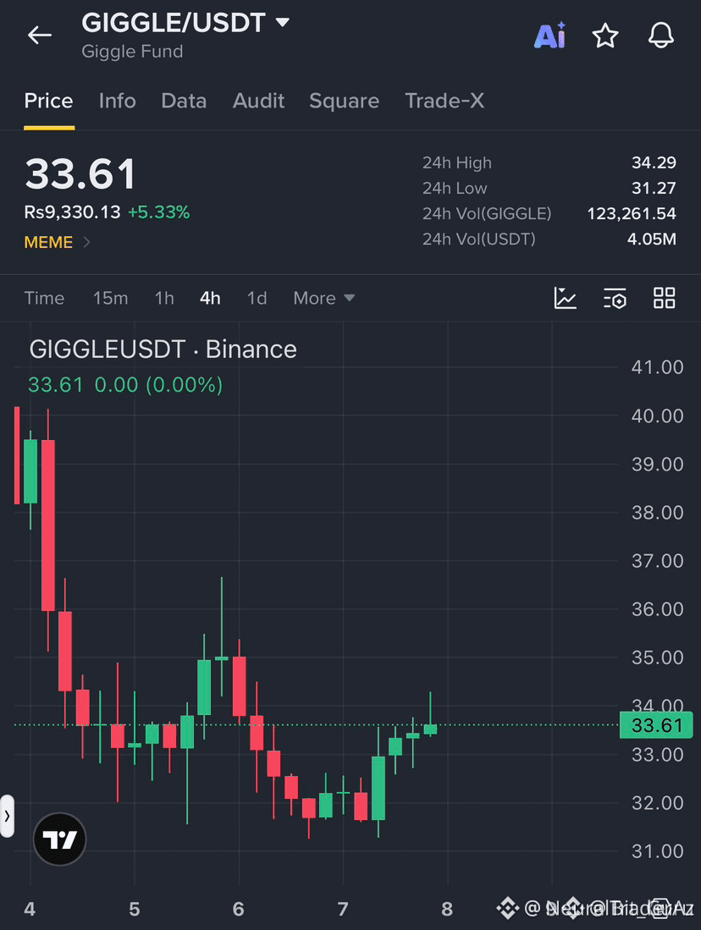Screen dimensions: 701x930
Task: Select the 4h timeframe
Action: pyautogui.click(x=210, y=298)
